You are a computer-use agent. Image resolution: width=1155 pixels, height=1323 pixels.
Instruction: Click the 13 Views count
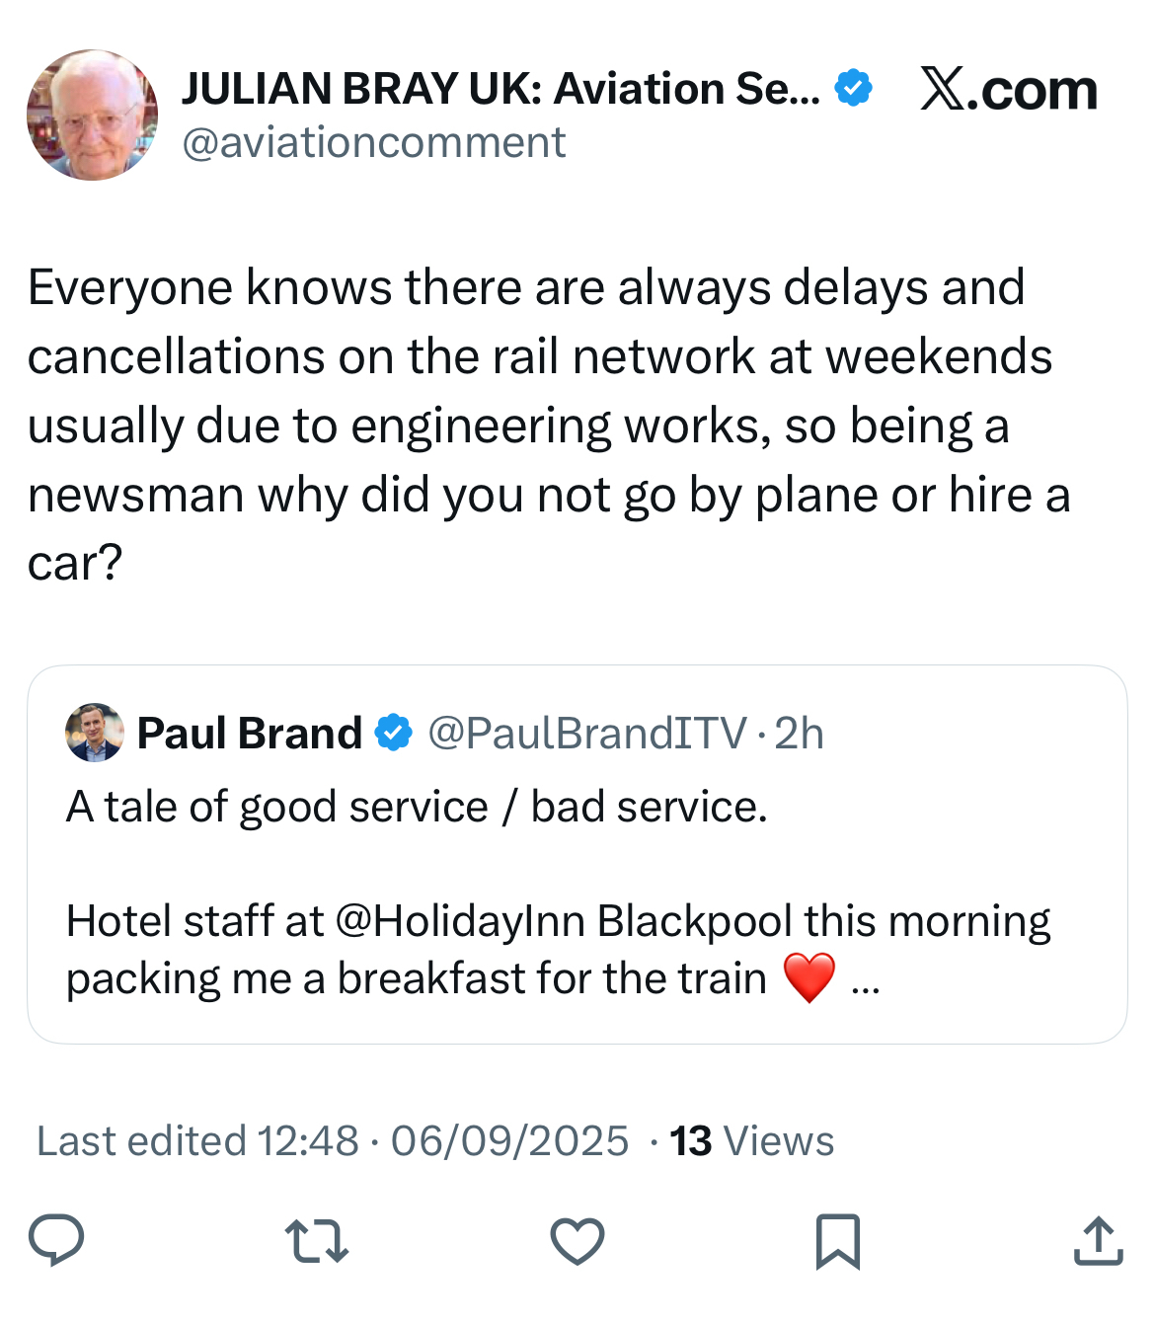tap(751, 1141)
